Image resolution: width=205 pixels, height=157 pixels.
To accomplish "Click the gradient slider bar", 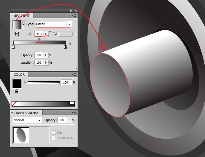I will click(39, 43).
